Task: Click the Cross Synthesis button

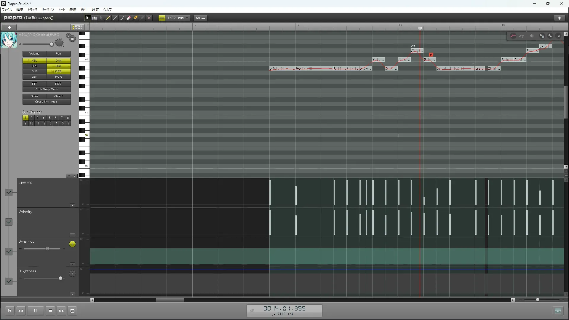Action: coord(47,102)
